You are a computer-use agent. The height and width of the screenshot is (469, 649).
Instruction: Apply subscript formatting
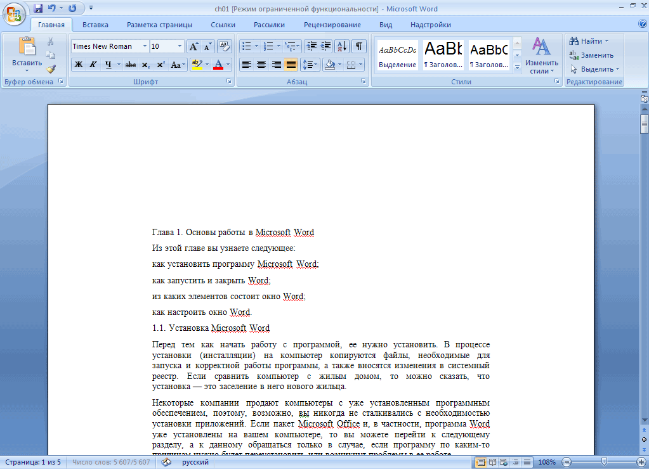[x=146, y=65]
